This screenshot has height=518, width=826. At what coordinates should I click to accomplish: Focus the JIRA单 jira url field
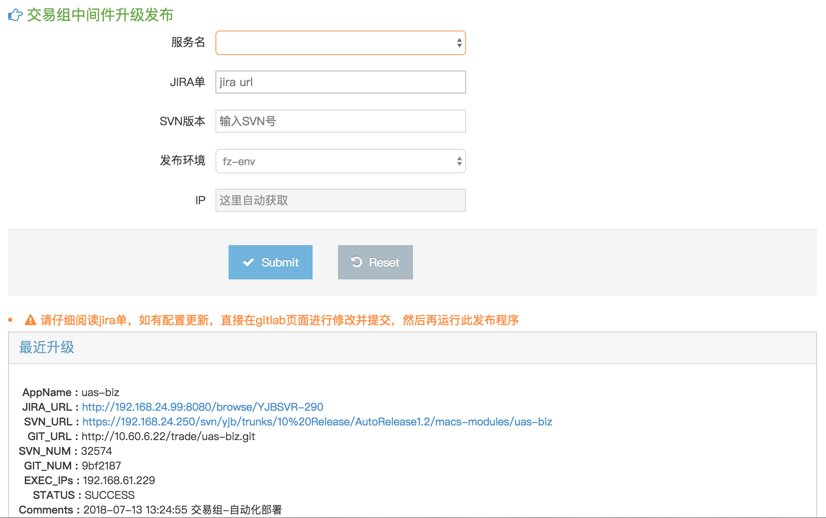click(340, 82)
